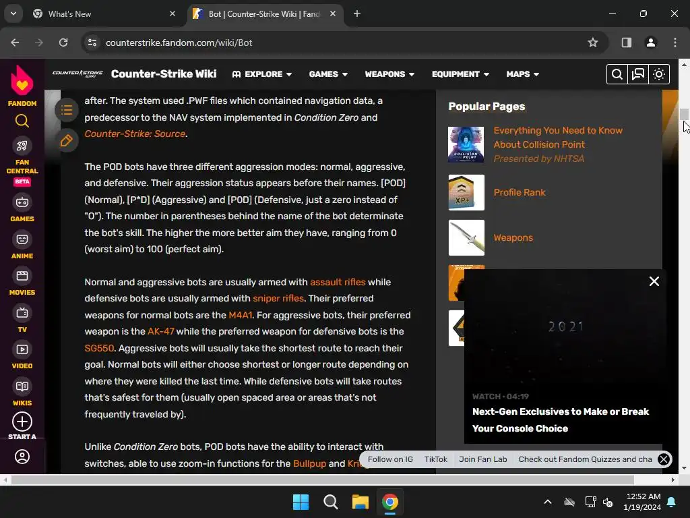Open the M4A1 link
The image size is (690, 518).
pos(241,315)
